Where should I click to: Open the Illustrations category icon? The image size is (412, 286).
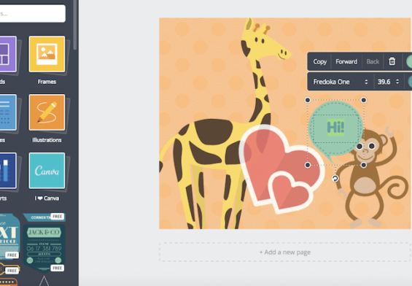[47, 112]
